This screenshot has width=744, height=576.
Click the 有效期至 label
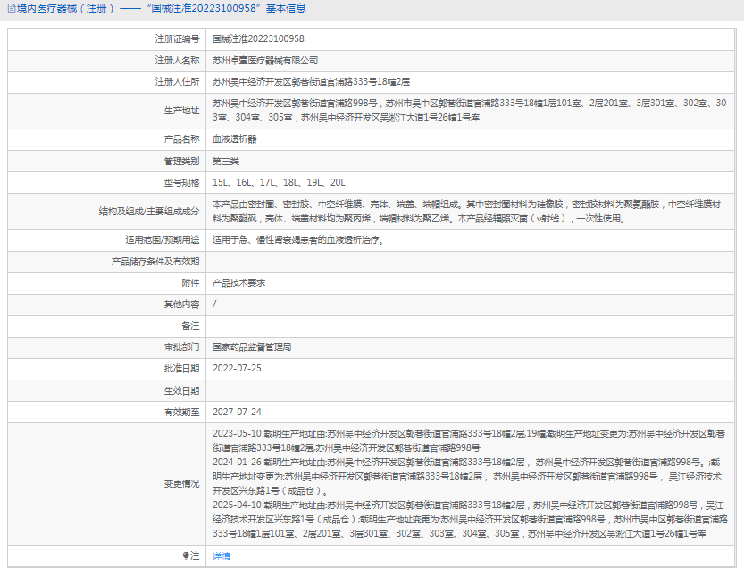coord(181,412)
